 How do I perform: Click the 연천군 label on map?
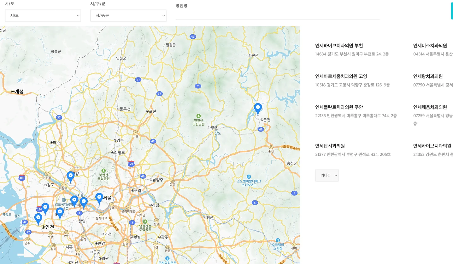point(121,58)
